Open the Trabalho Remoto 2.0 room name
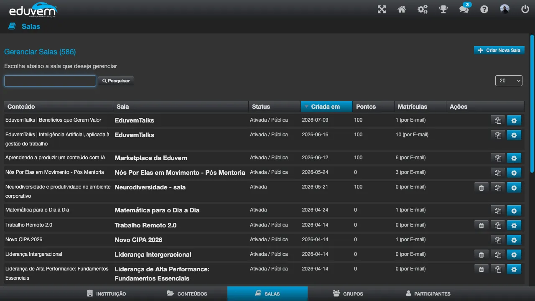 [145, 225]
